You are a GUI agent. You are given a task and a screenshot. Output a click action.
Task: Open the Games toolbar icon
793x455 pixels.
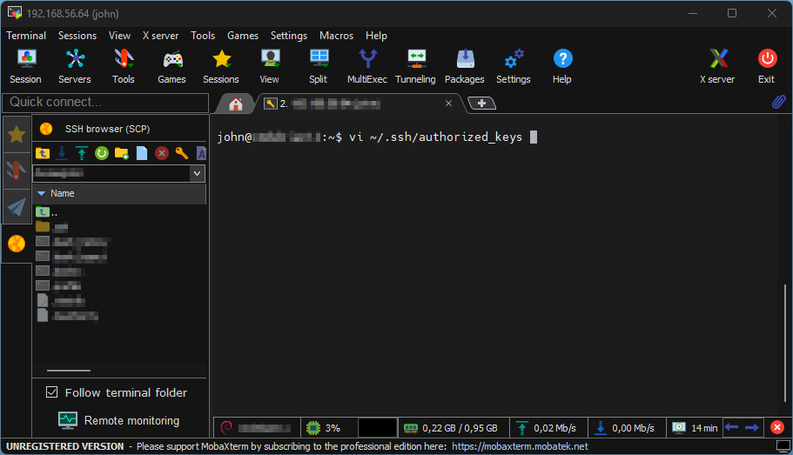172,66
